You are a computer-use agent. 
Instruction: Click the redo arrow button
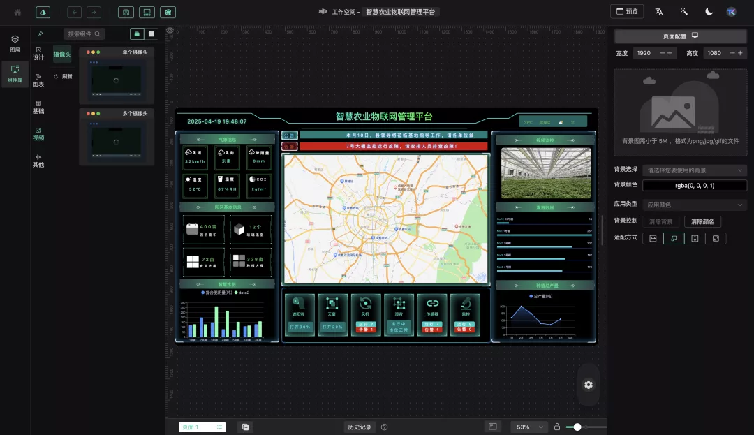94,12
